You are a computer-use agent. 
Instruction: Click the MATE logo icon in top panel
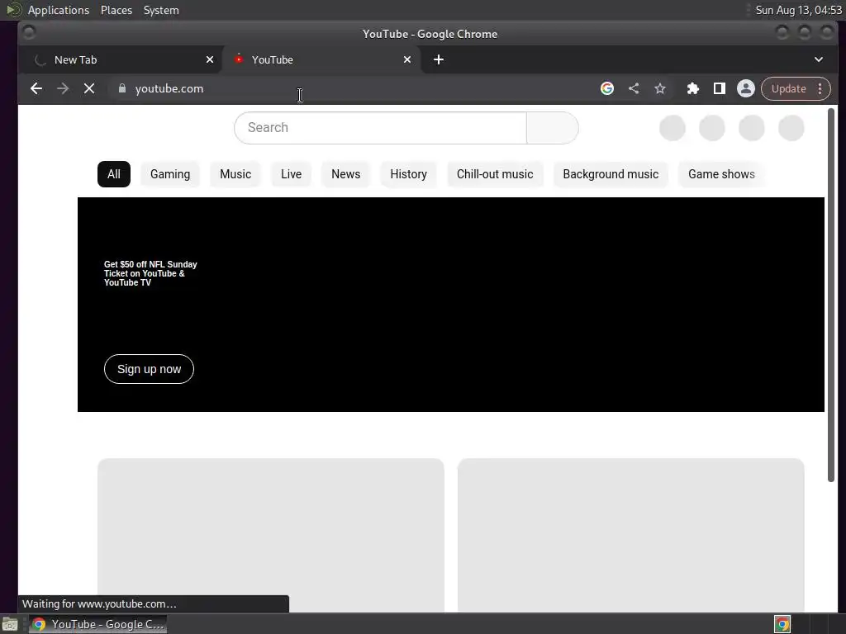13,10
